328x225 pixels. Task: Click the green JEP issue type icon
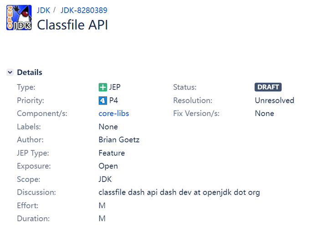[x=102, y=87]
